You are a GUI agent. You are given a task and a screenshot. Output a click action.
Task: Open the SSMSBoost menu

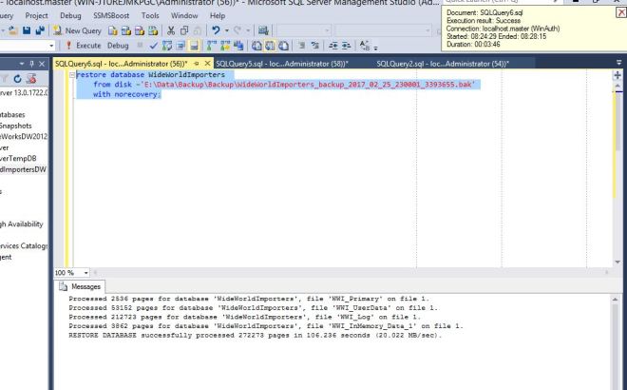pos(112,16)
